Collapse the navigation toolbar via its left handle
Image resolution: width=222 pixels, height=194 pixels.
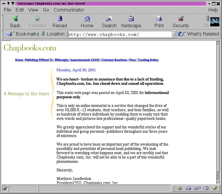pos(3,22)
